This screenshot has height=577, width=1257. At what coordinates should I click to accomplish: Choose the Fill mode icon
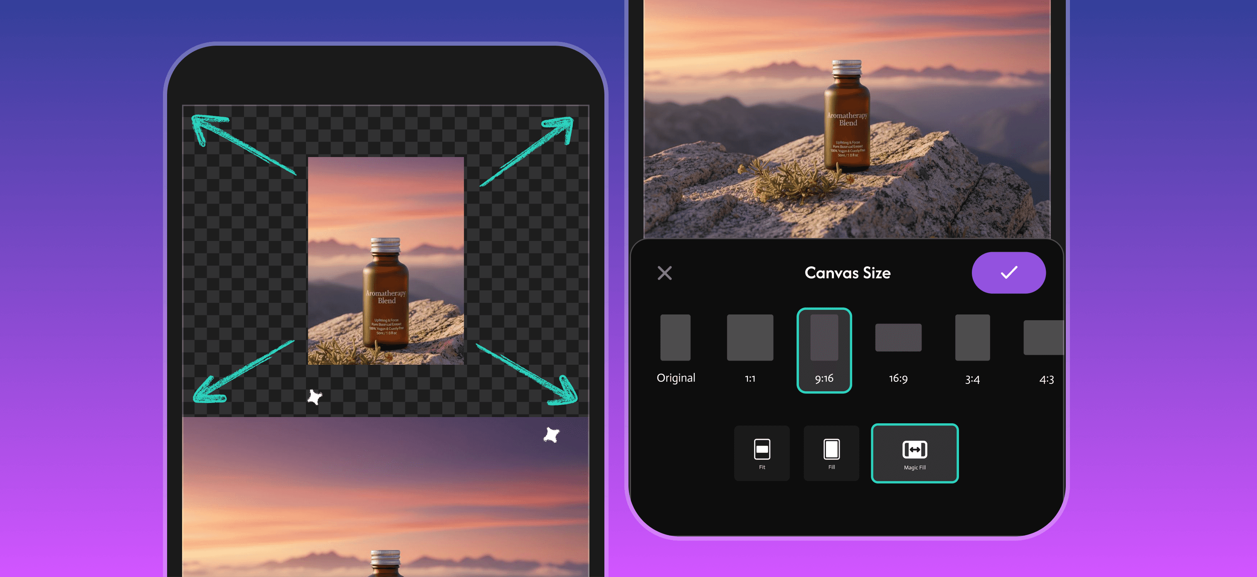coord(831,453)
